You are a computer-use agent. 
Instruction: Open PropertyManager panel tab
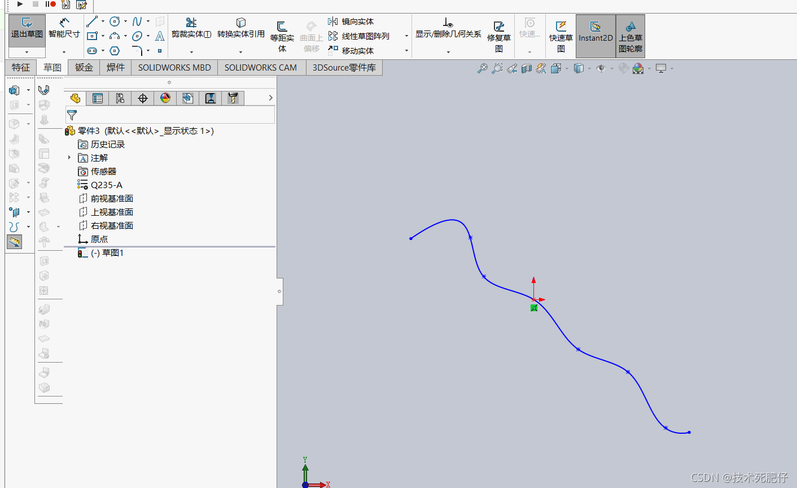click(98, 98)
